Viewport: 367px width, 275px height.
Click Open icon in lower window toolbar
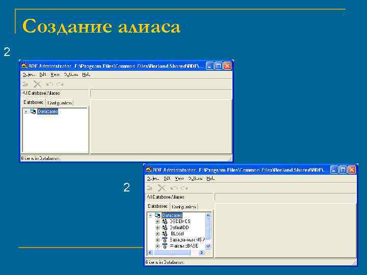[x=150, y=188]
